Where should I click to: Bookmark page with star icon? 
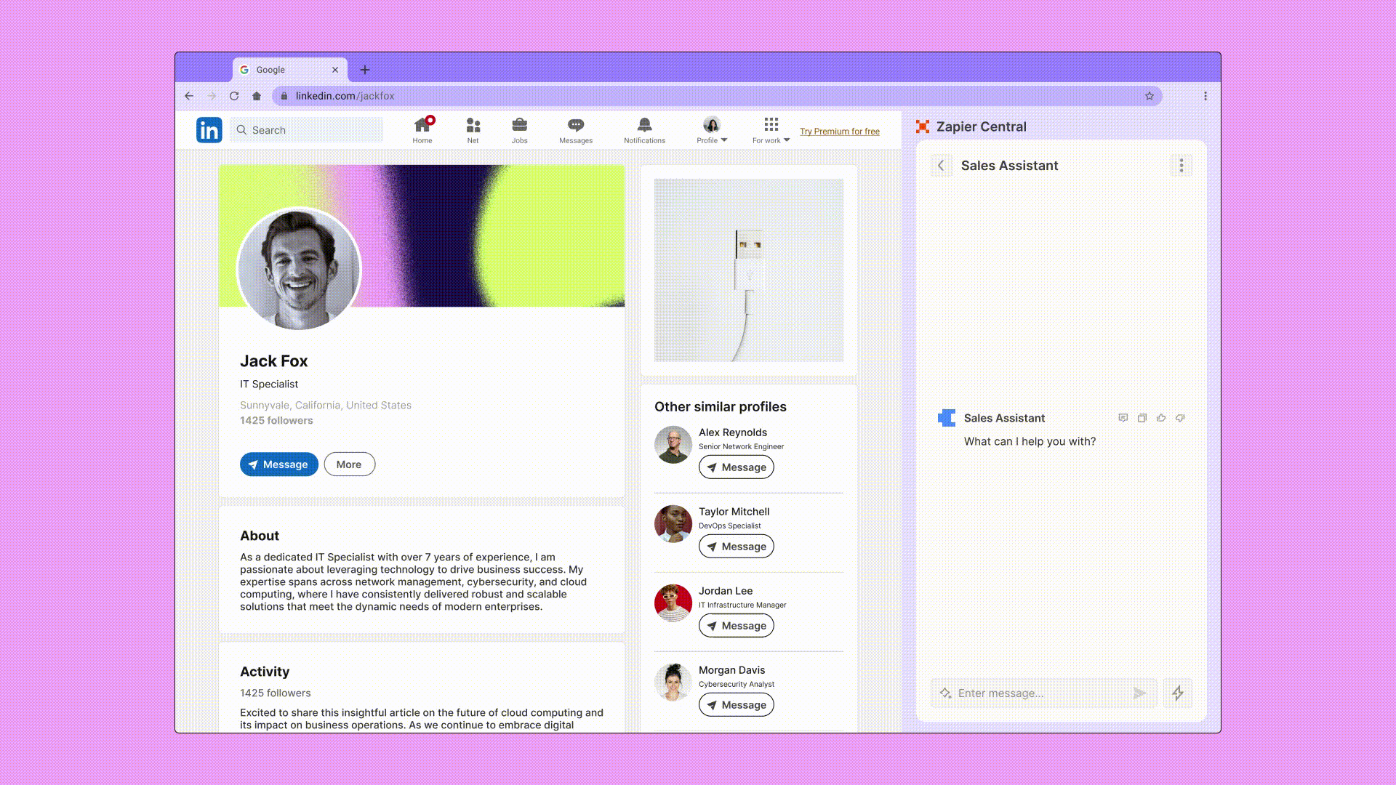tap(1150, 96)
